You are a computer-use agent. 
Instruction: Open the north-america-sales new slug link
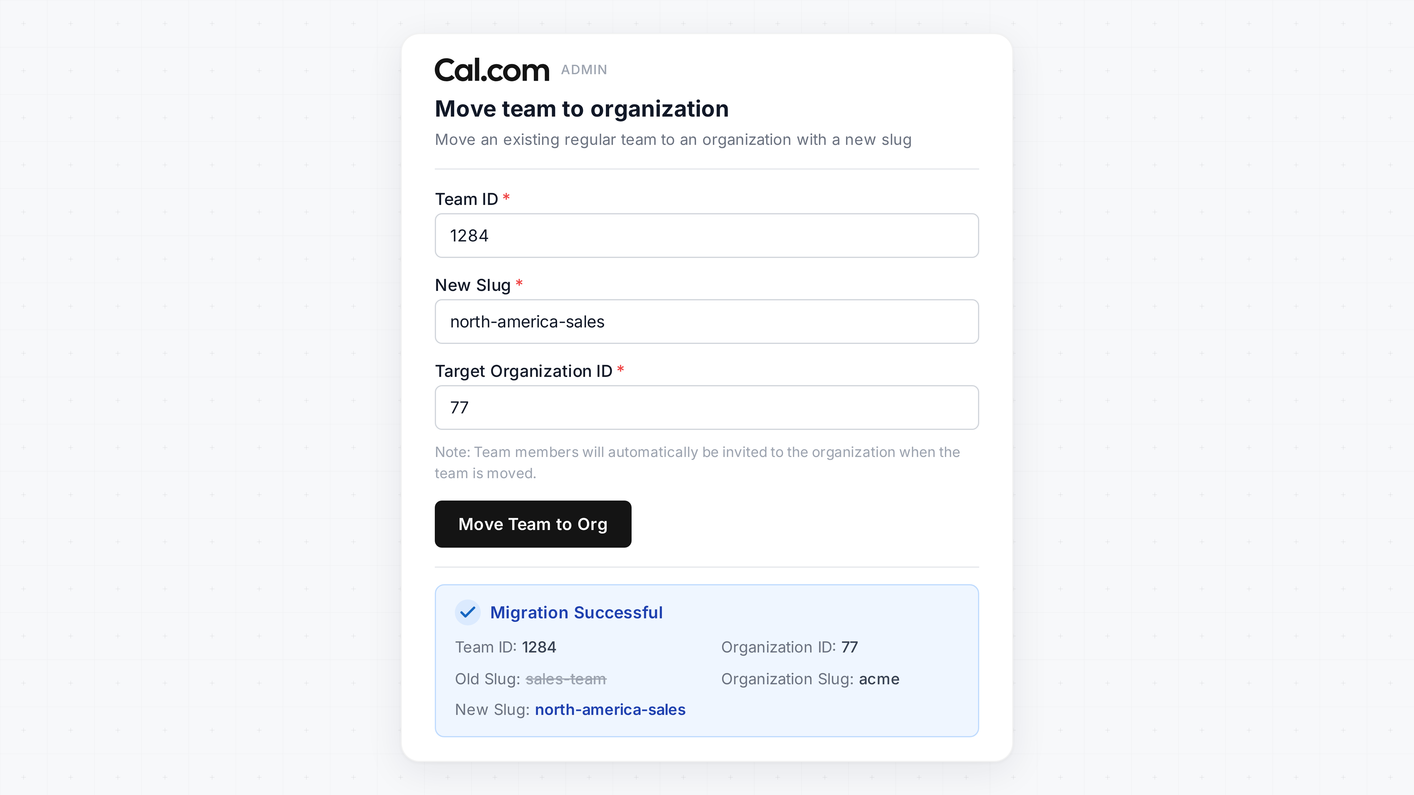(610, 709)
